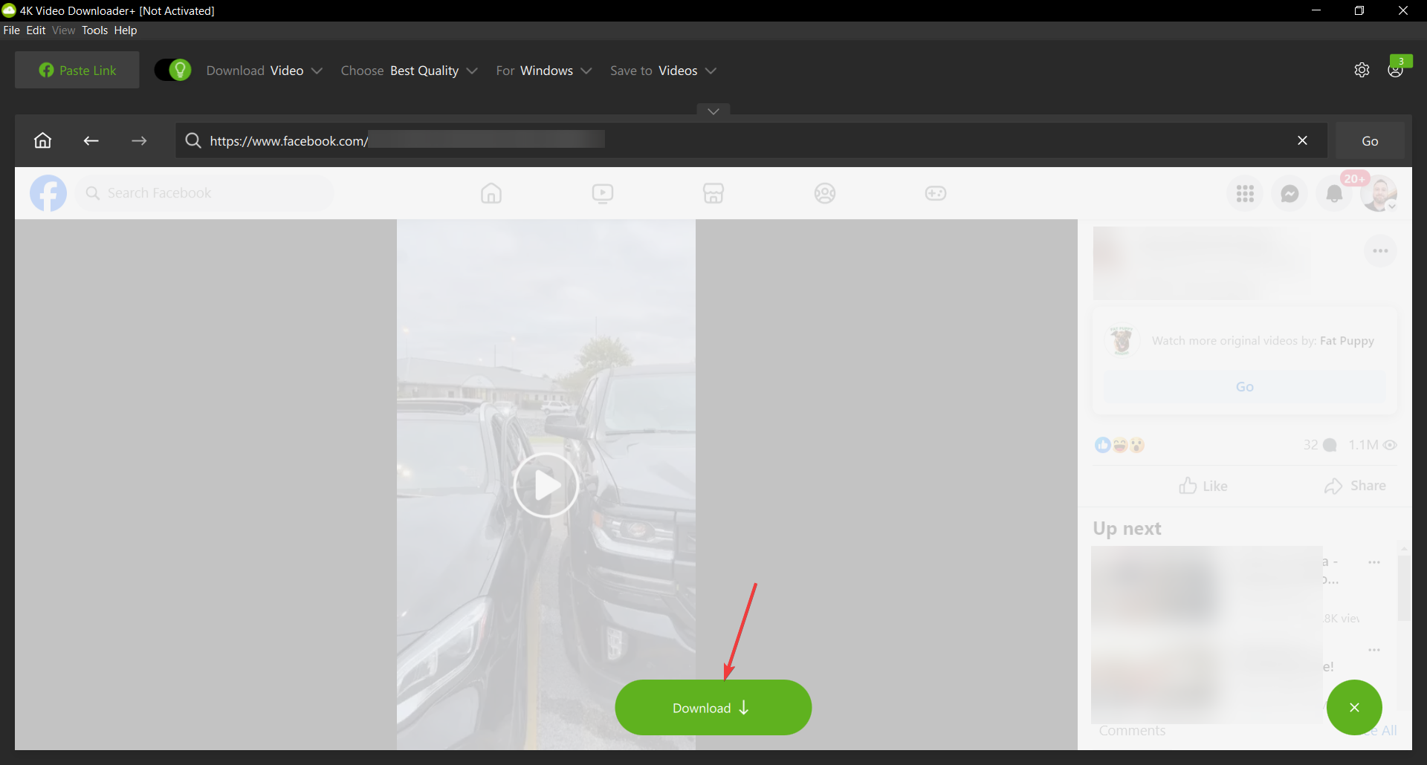Open the Facebook Marketplace icon
This screenshot has height=765, width=1427.
(713, 193)
